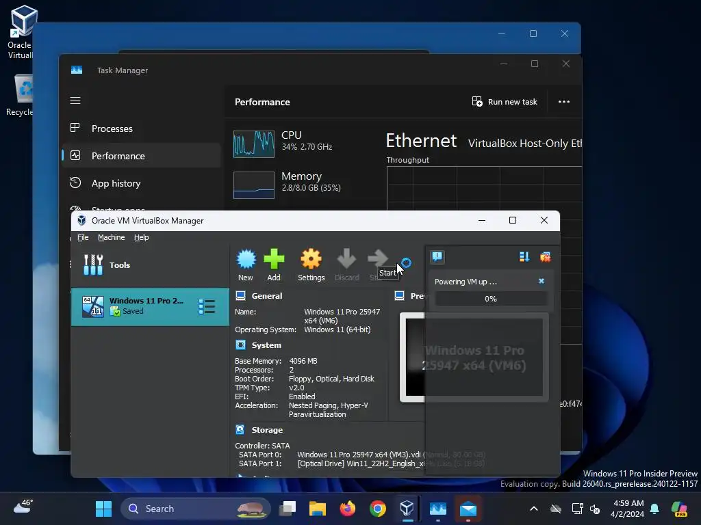Click the 4096 MB base memory value

303,361
